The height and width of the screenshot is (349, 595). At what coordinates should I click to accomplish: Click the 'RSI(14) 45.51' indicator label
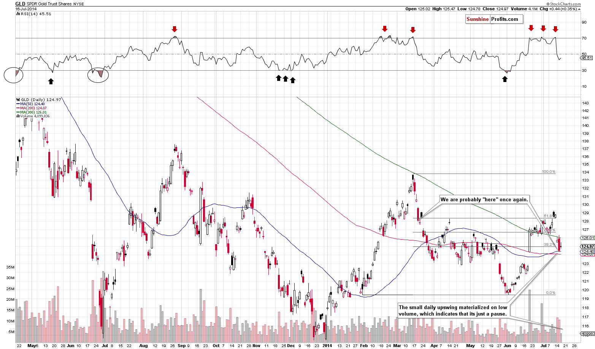coord(35,14)
